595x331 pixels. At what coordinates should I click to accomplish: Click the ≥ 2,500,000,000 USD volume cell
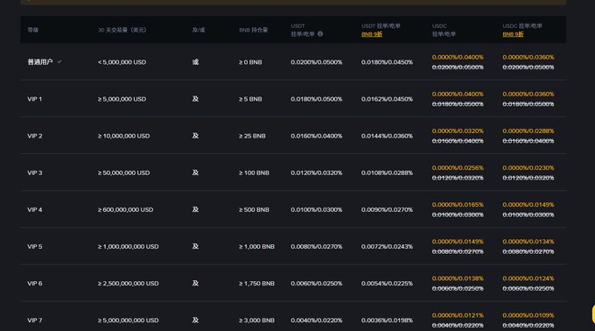[x=129, y=283]
